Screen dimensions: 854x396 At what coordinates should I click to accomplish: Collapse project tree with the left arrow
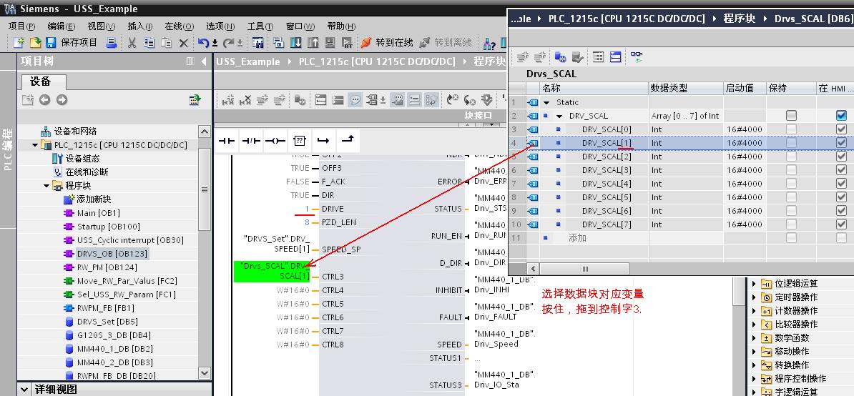click(205, 61)
